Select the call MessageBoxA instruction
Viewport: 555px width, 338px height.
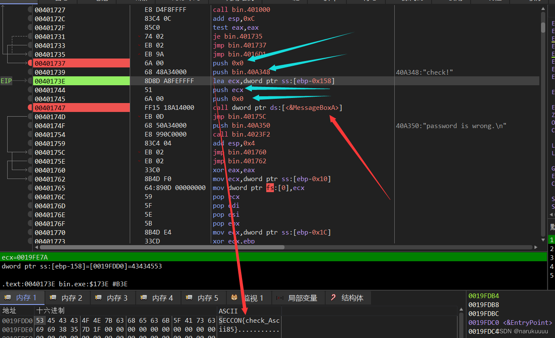[277, 108]
